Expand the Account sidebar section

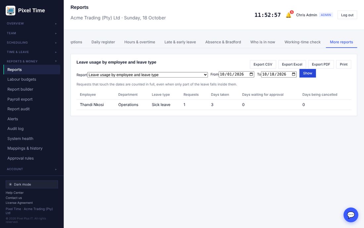pyautogui.click(x=32, y=169)
